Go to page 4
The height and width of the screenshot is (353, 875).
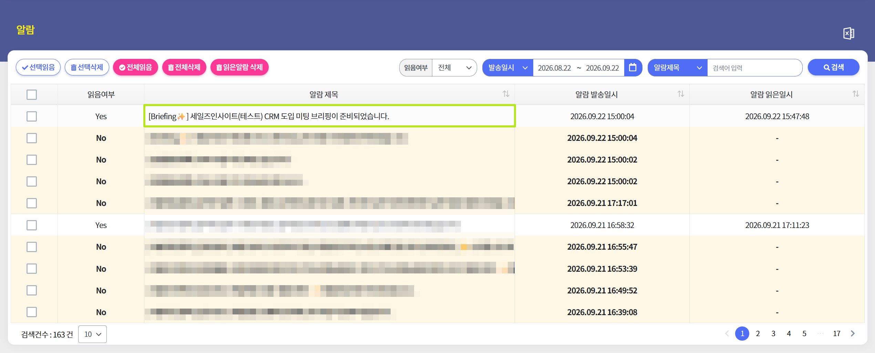pyautogui.click(x=789, y=333)
